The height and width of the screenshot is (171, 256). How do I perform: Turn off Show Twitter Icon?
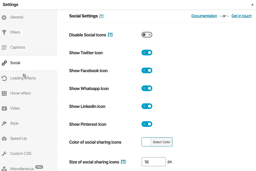coord(147,52)
